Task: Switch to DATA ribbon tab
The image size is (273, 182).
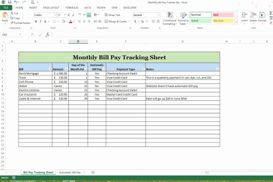Action: coord(88,8)
